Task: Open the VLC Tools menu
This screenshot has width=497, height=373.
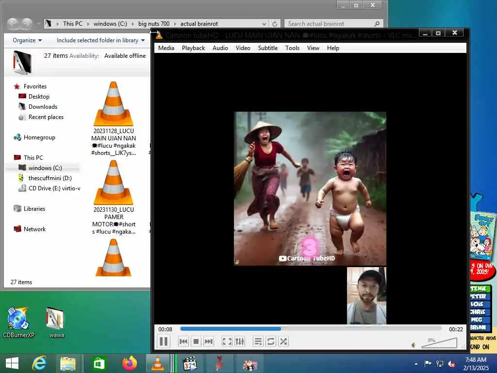Action: pos(292,48)
